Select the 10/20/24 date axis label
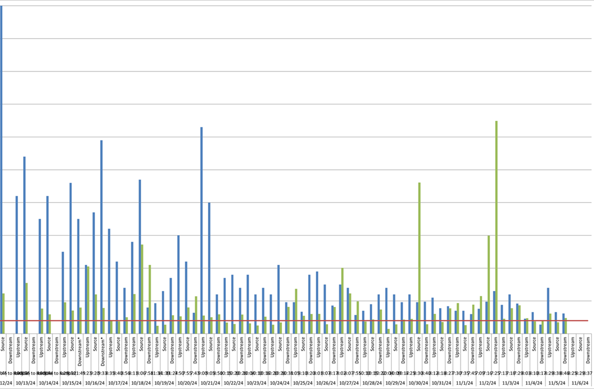594x389 pixels. (x=187, y=383)
